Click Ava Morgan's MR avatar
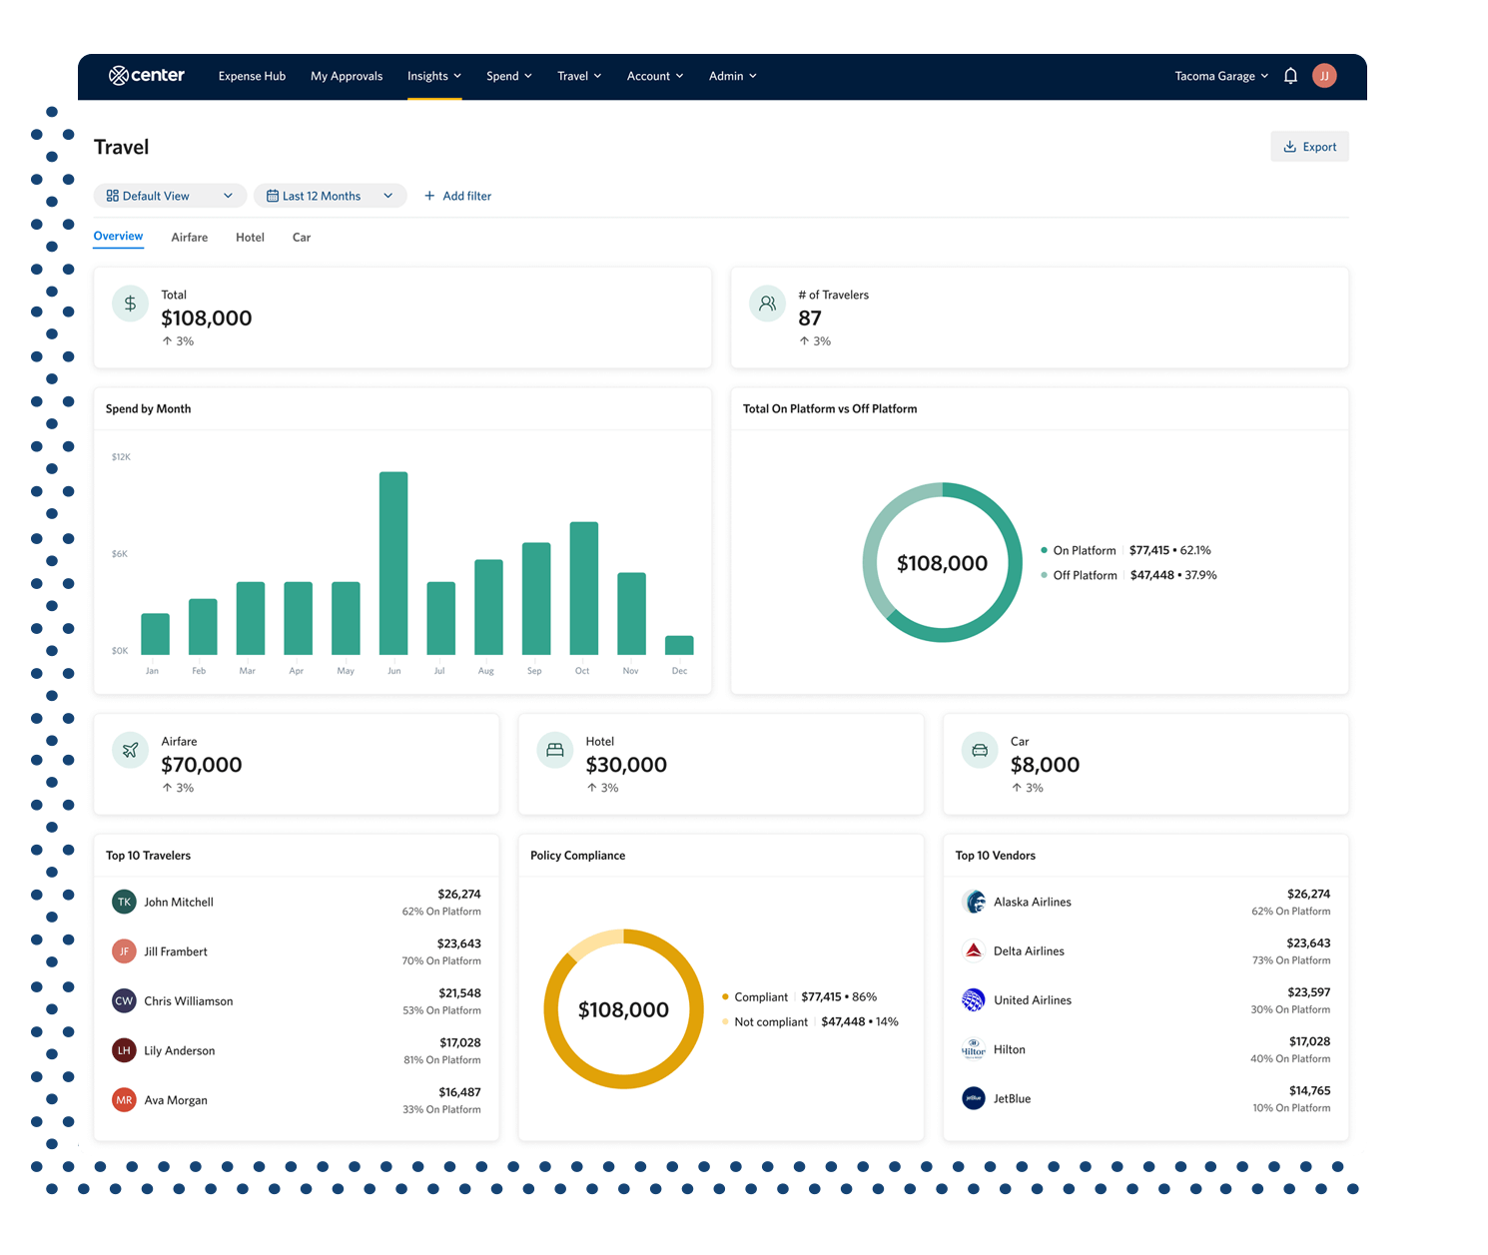Image resolution: width=1488 pixels, height=1255 pixels. tap(124, 1100)
